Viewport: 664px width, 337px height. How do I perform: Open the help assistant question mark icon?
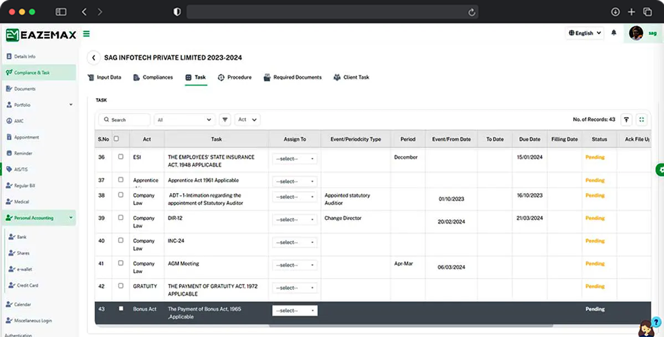click(657, 322)
